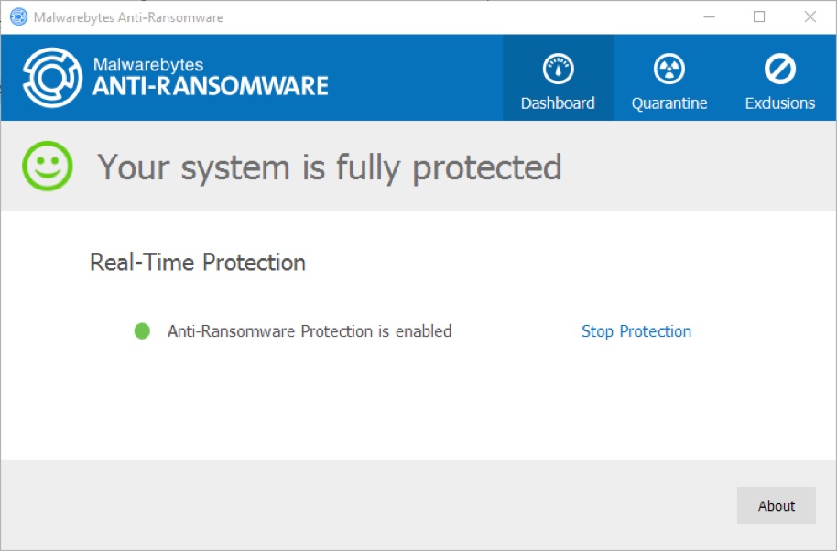
Task: Click the green protection status dot
Action: click(142, 331)
